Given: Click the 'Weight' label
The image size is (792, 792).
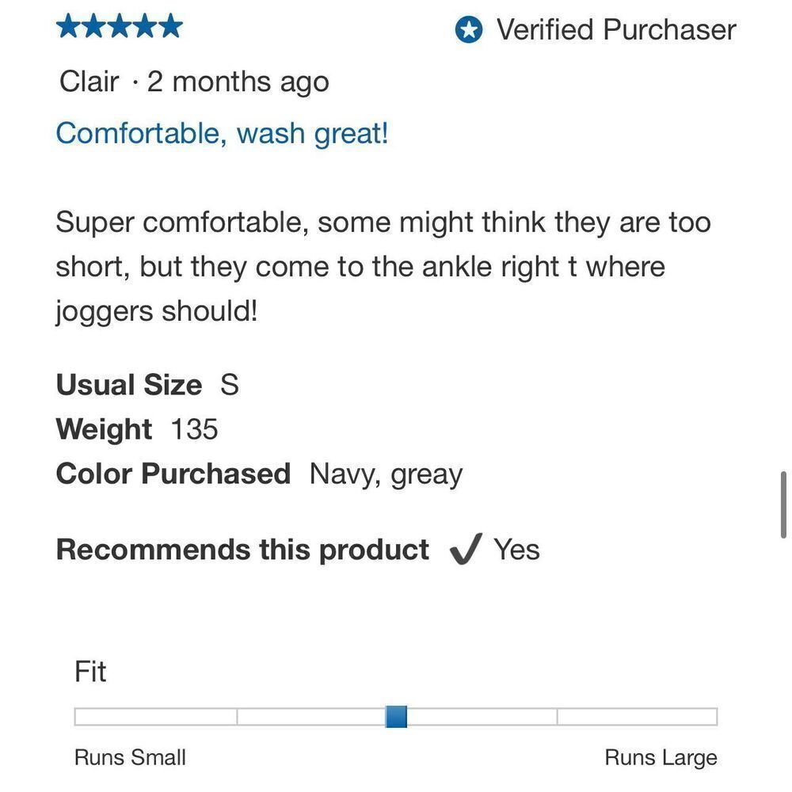Looking at the screenshot, I should point(104,430).
